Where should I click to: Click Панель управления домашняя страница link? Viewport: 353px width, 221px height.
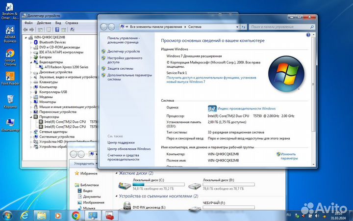tap(123, 40)
